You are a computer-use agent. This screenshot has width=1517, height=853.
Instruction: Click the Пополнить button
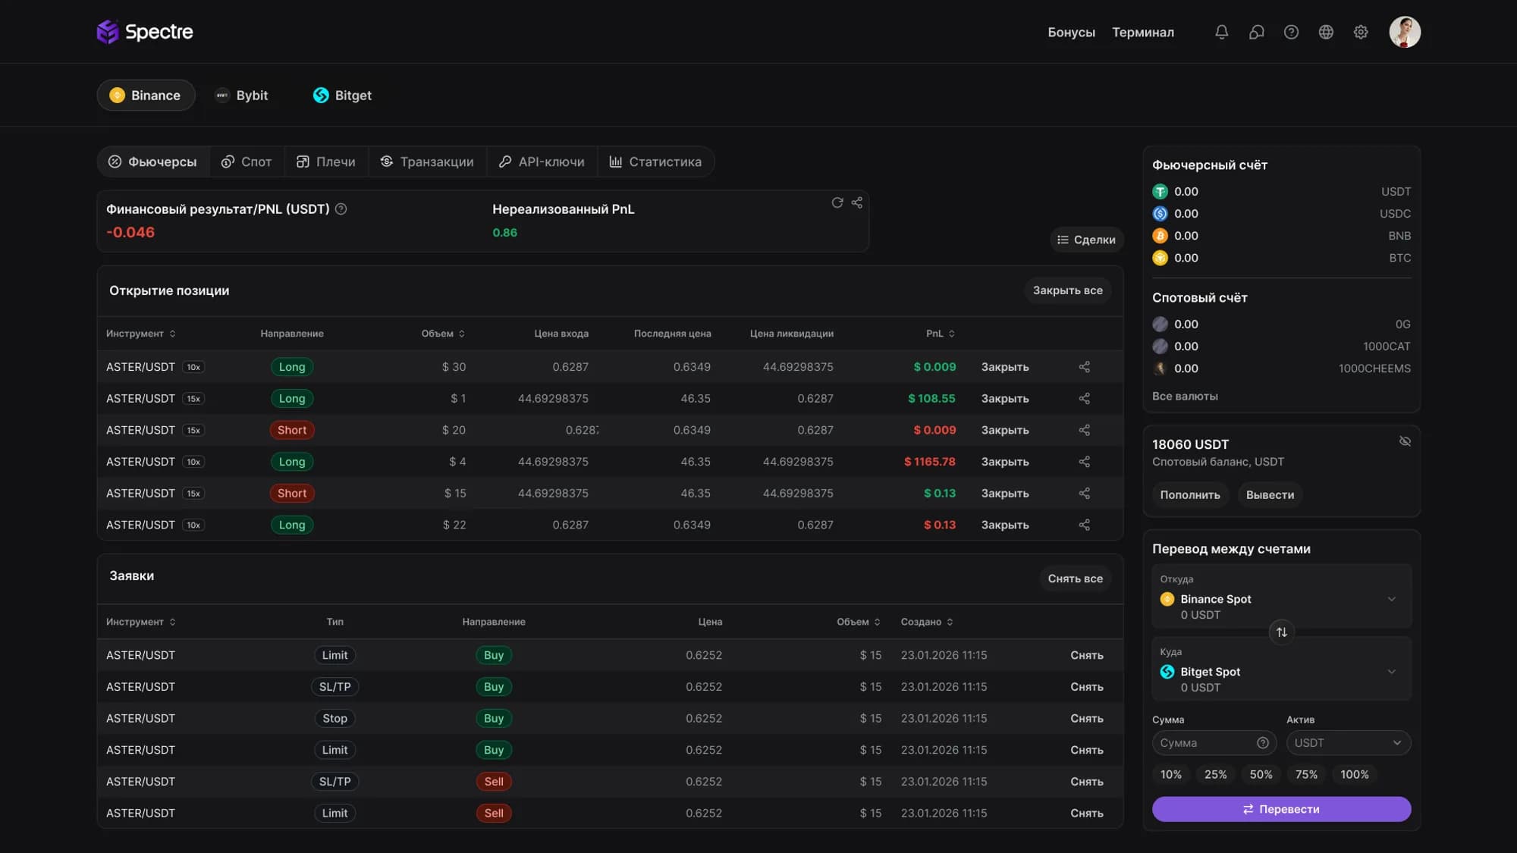click(x=1190, y=495)
